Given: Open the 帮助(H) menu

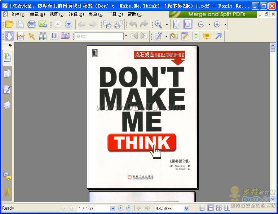Looking at the screenshot, I should pos(135,14).
